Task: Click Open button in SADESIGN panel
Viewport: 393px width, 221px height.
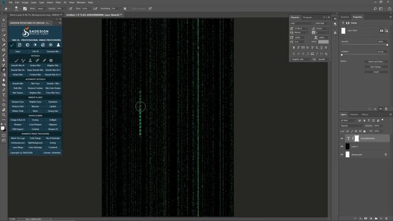Action: (18, 52)
